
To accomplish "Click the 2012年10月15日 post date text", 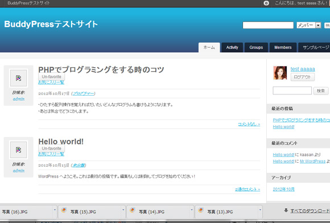I will (53, 166).
